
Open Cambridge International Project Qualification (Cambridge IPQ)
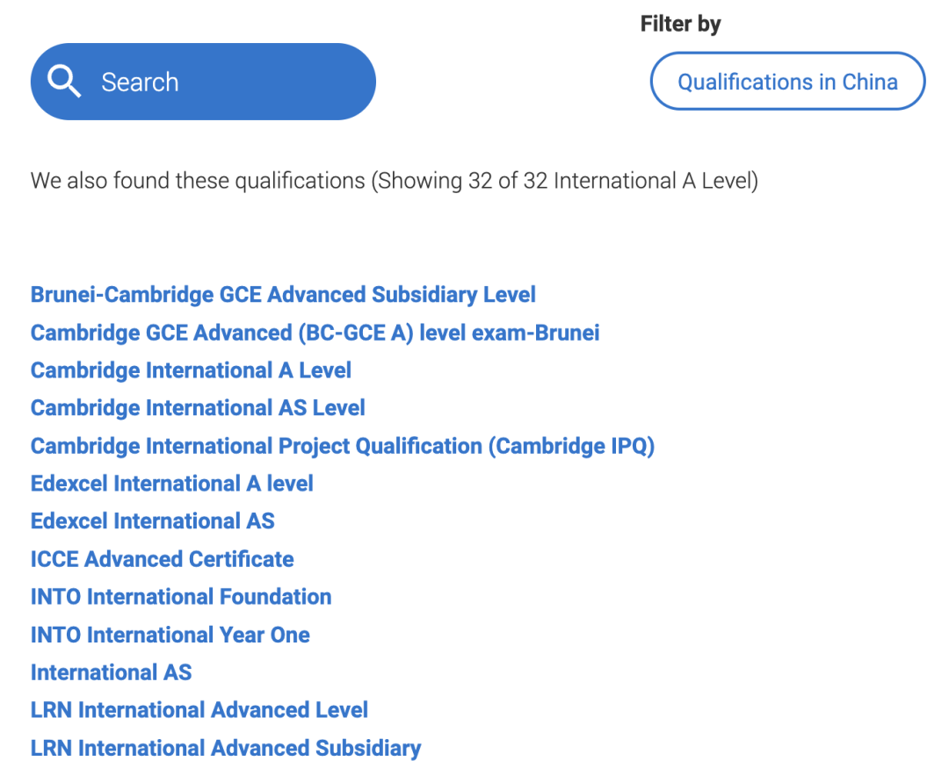coord(343,446)
